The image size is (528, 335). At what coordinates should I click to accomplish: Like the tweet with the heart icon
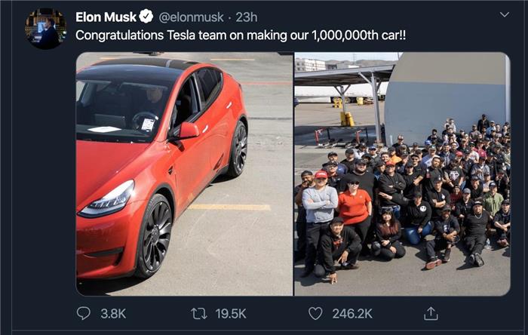pos(315,313)
